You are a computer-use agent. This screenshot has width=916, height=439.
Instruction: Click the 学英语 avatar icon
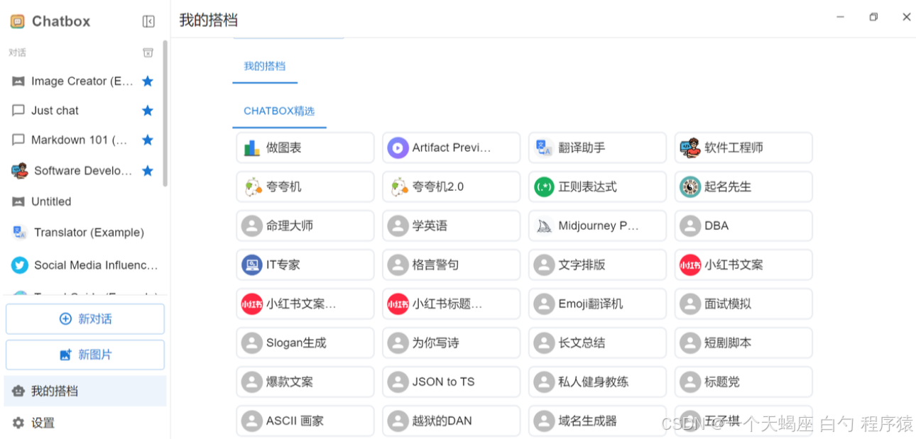(398, 226)
